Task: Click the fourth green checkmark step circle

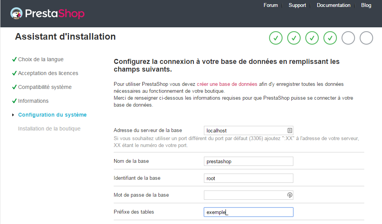Action: pos(330,38)
